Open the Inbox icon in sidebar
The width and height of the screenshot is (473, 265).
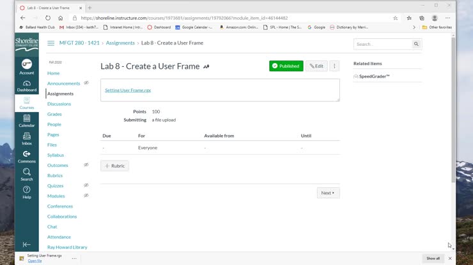coord(27,139)
